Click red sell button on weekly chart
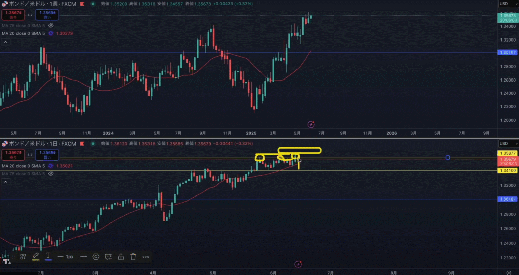 13,15
